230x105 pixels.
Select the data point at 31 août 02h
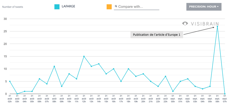tap(10, 81)
